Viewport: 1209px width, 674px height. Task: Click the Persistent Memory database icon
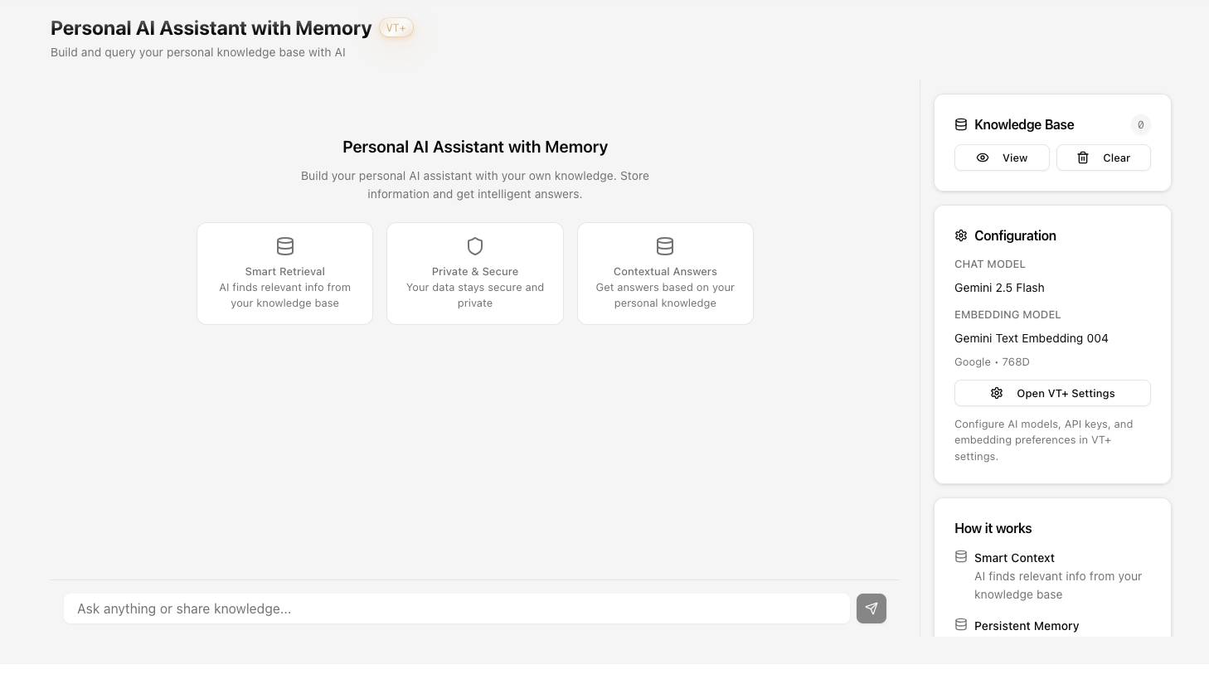pyautogui.click(x=961, y=624)
